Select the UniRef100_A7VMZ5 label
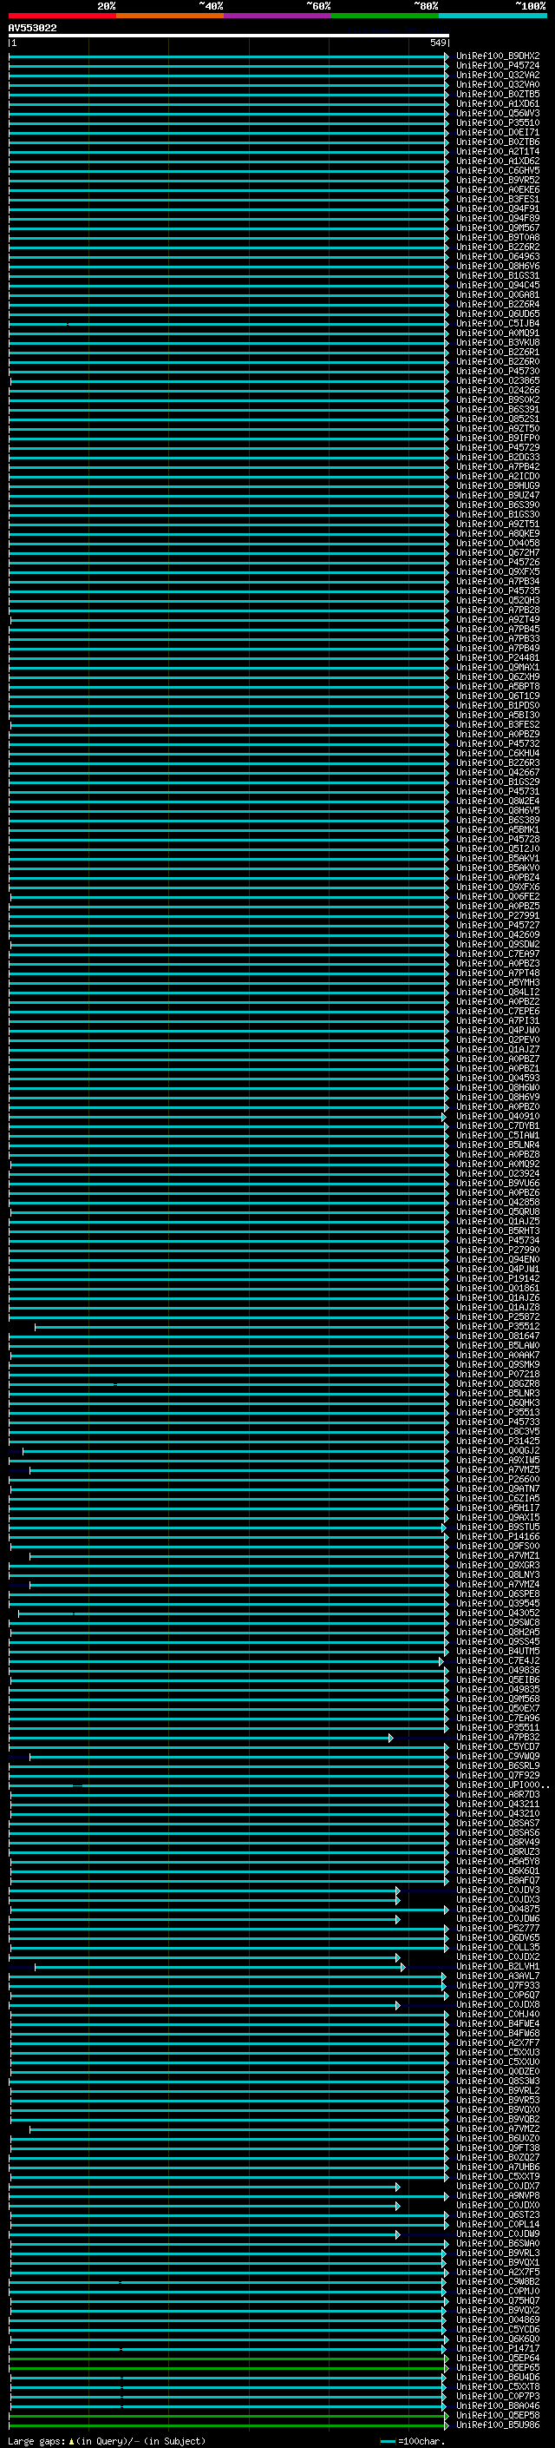The image size is (555, 2448). coord(498,1470)
